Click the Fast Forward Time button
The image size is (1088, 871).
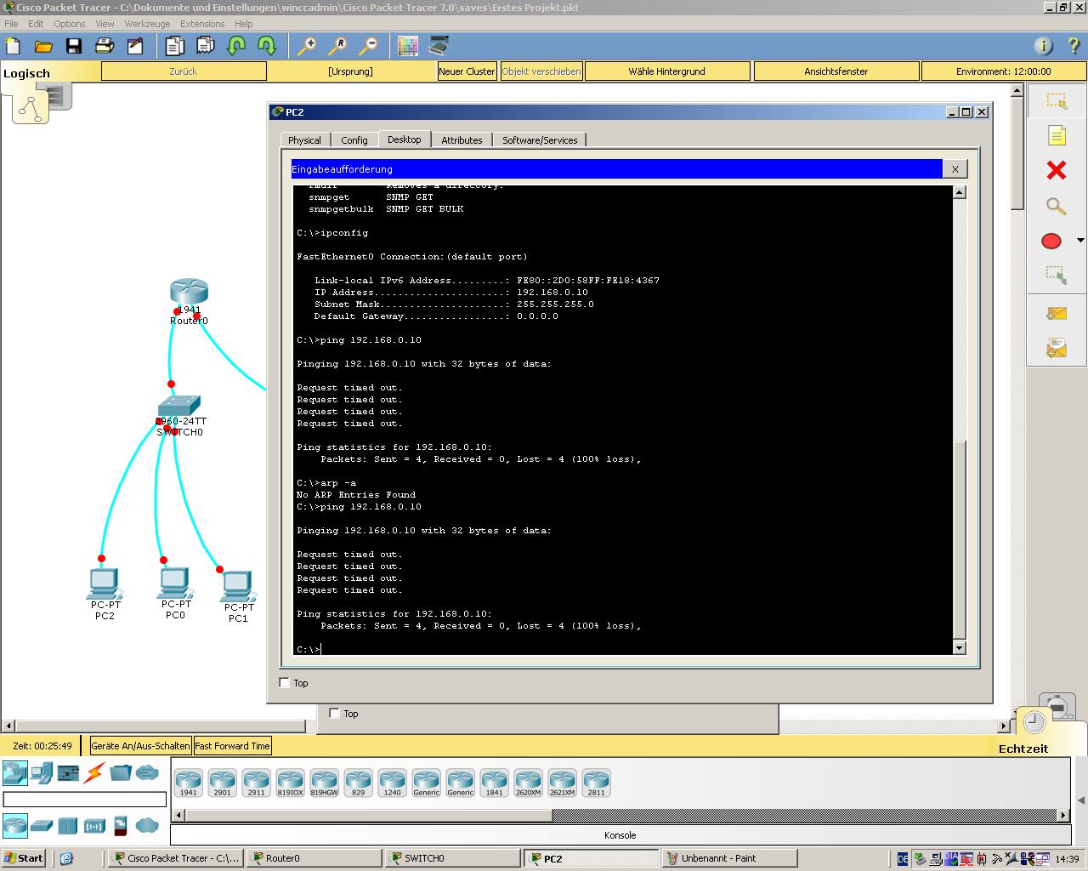pyautogui.click(x=232, y=746)
